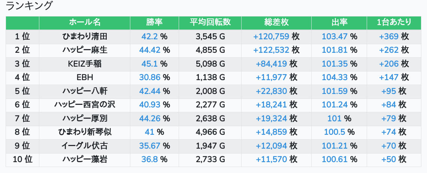This screenshot has width=427, height=173.
Task: Open the ハッピー八軒 hall entry
Action: [85, 91]
